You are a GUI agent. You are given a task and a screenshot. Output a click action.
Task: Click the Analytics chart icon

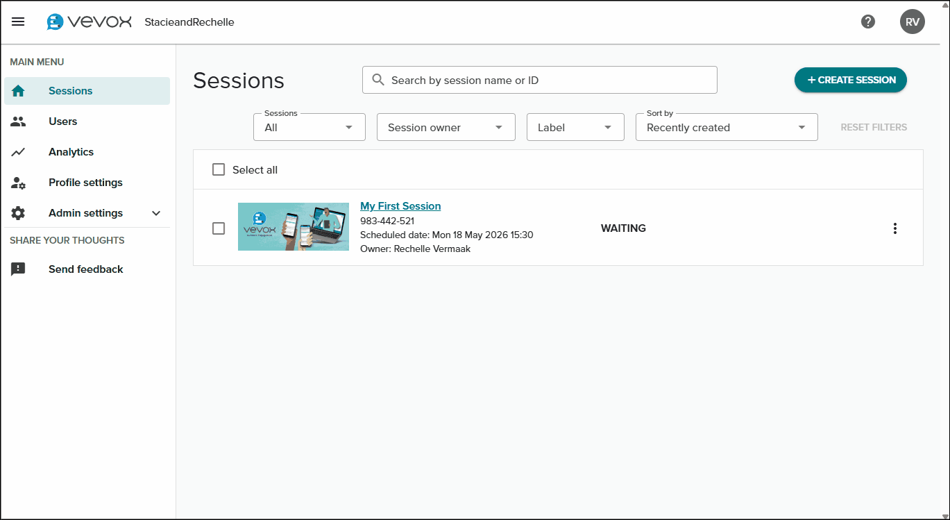(x=18, y=152)
